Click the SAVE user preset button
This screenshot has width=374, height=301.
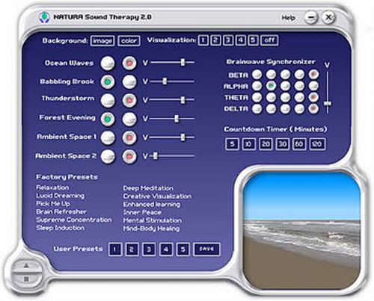(206, 249)
